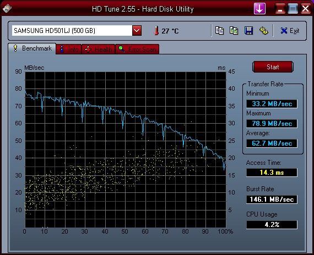Screen dimensions: 314x255
Task: Click the Error Scan magnifier icon
Action: pos(121,49)
